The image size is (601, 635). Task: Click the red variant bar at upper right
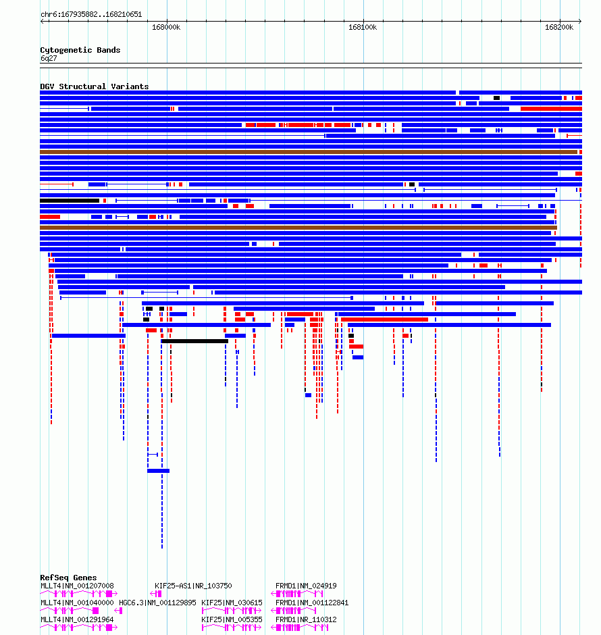(x=551, y=109)
